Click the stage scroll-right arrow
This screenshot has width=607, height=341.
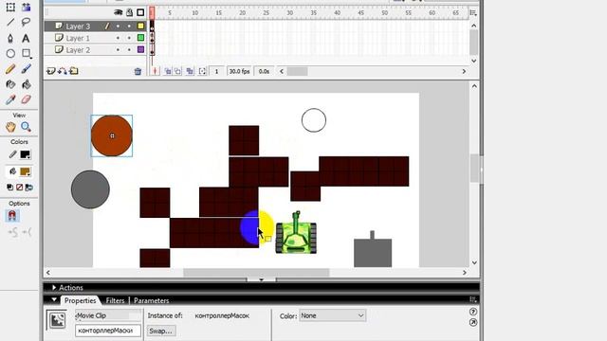click(x=465, y=273)
